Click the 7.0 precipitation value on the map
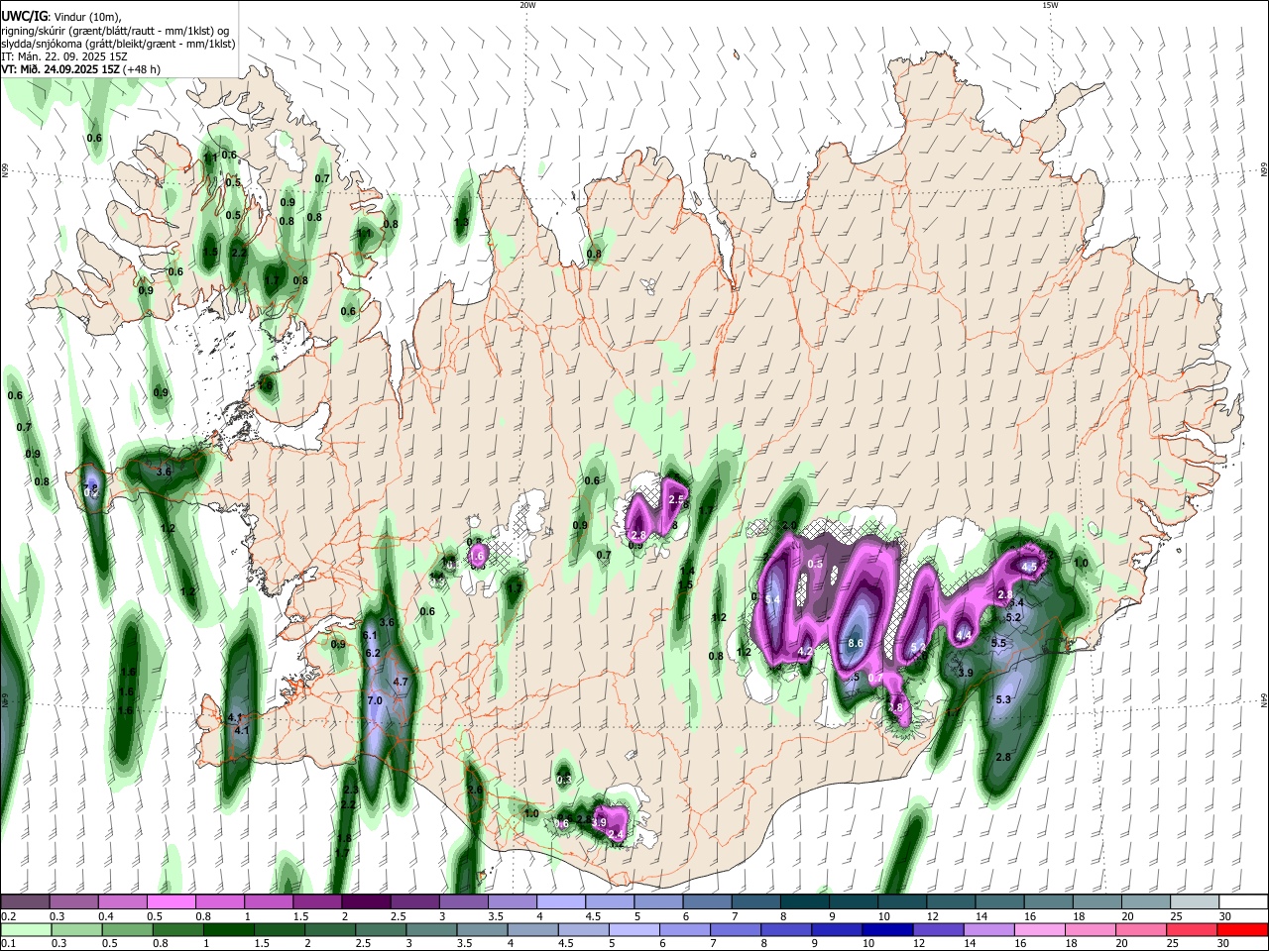The height and width of the screenshot is (951, 1269). click(375, 700)
